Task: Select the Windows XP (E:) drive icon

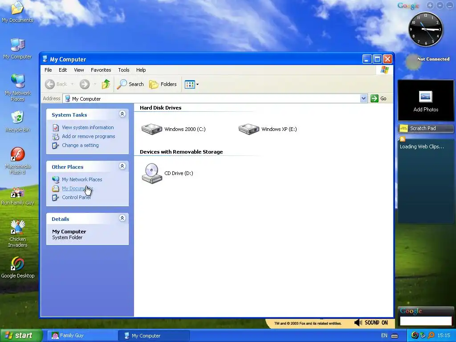Action: (248, 129)
